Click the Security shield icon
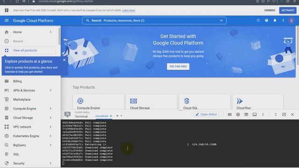299x168 pixels. point(7,163)
